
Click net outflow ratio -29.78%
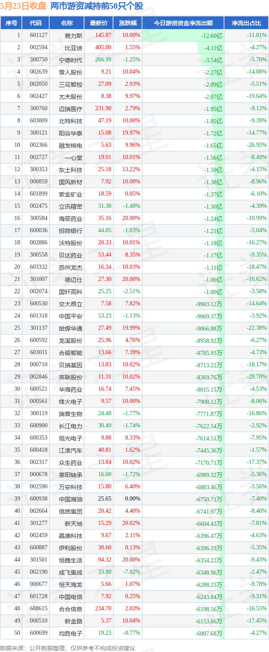pyautogui.click(x=256, y=377)
